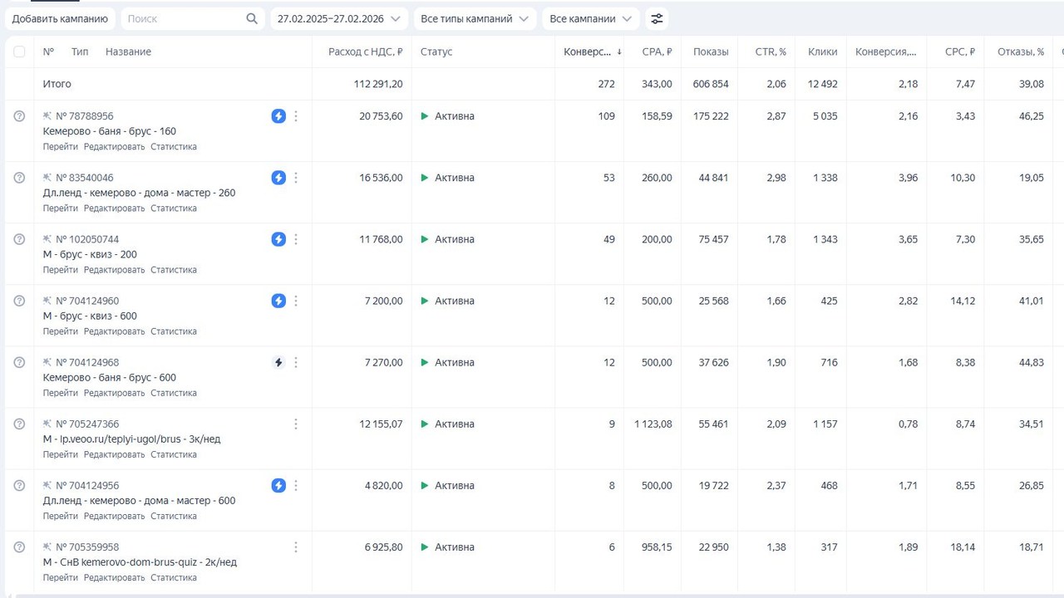
Task: Click dark lightning icon for campaign № 704124968
Action: [x=278, y=362]
